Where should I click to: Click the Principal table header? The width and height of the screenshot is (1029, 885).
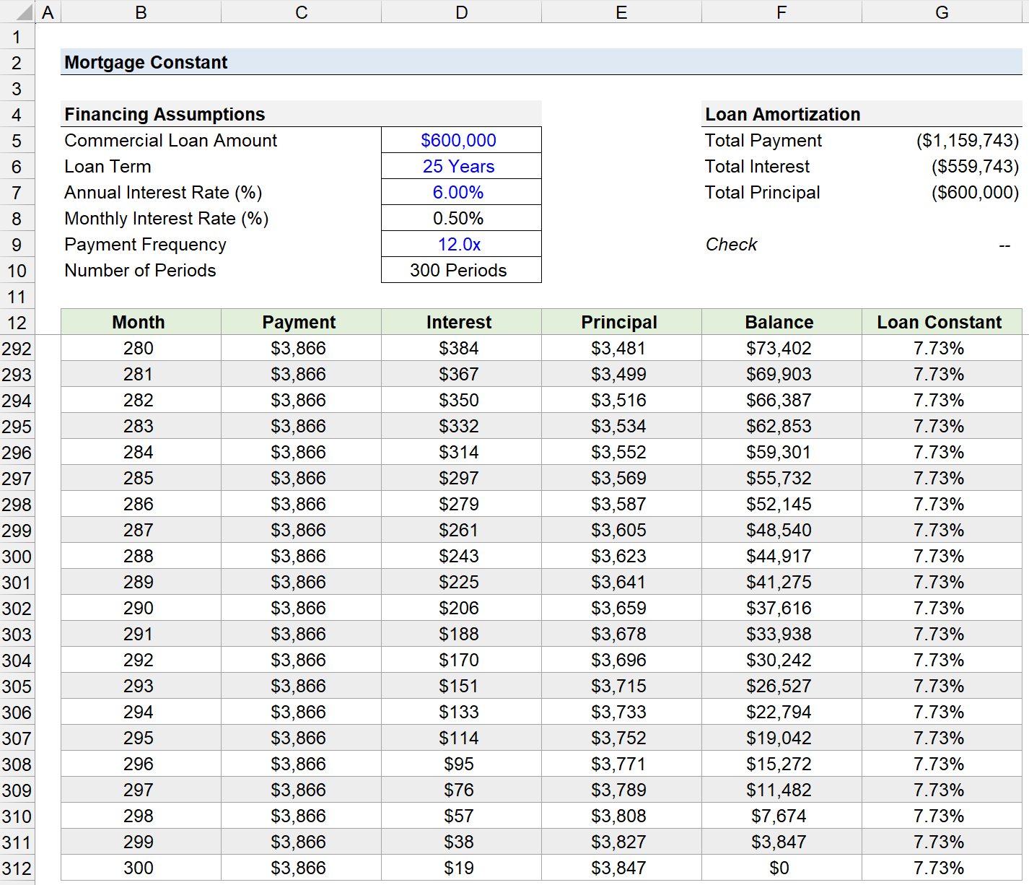pyautogui.click(x=622, y=323)
